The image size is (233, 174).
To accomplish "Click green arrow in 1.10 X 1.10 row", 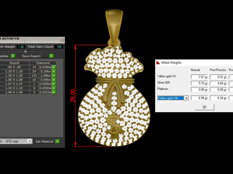I will (54, 88).
